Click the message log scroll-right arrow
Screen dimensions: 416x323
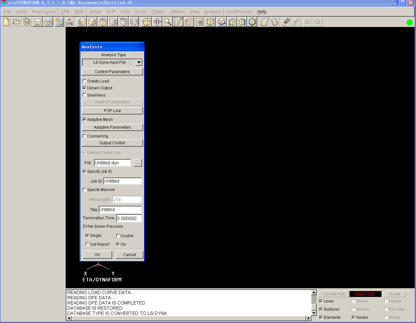(308, 318)
